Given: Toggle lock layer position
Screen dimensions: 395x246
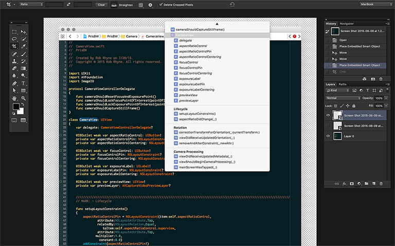Looking at the screenshot, I should click(x=348, y=106).
